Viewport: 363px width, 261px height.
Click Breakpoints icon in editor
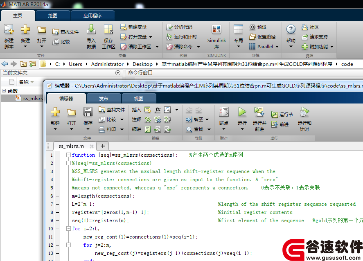pos(224,112)
